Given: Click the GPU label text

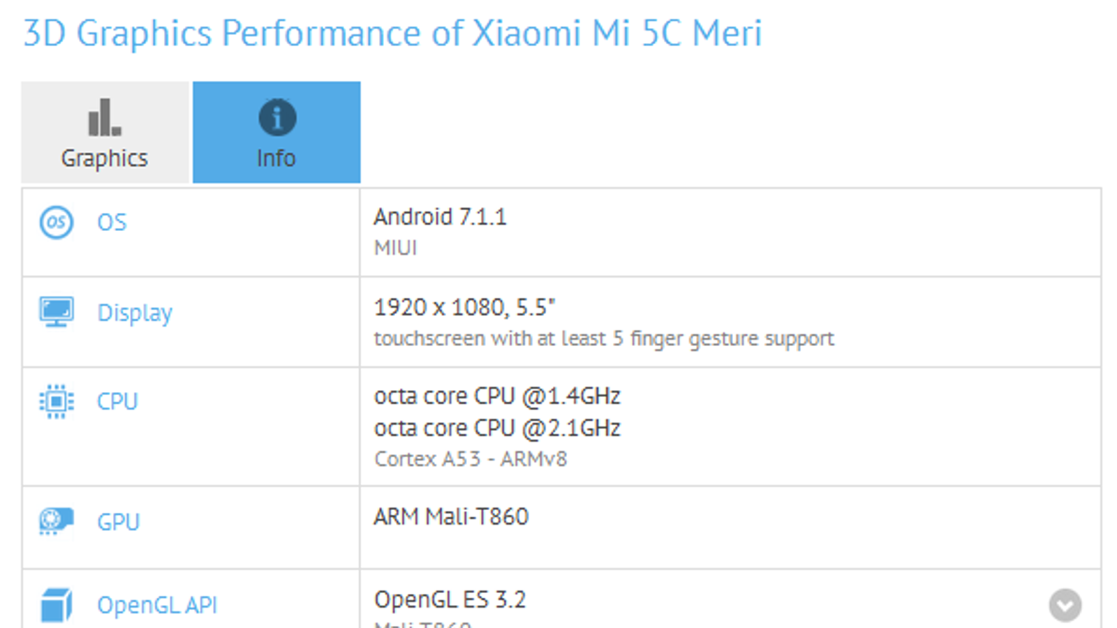Looking at the screenshot, I should [118, 522].
